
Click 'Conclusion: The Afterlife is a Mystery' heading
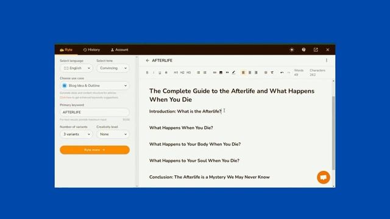pyautogui.click(x=210, y=177)
